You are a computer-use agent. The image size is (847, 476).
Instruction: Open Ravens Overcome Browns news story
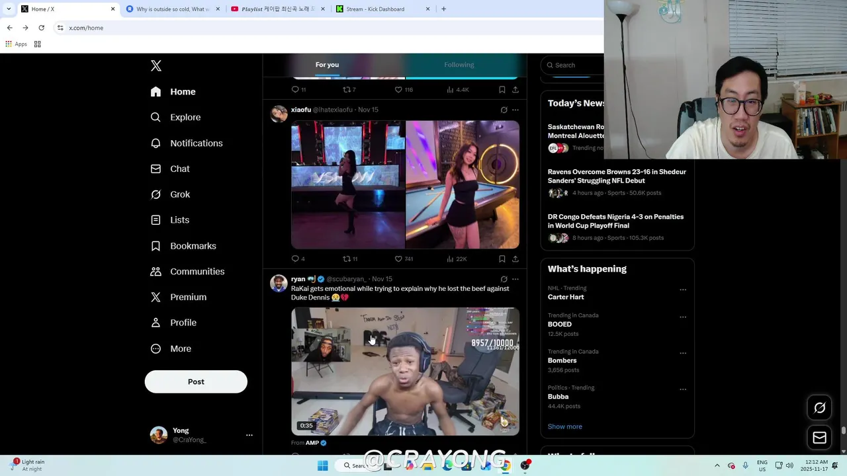tap(617, 182)
